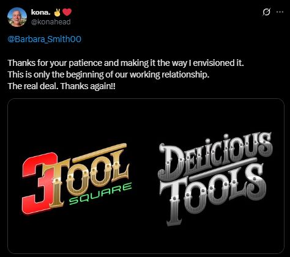Image resolution: width=290 pixels, height=257 pixels.
Task: Click the phrase 'working relationship' in post
Action: [169, 74]
